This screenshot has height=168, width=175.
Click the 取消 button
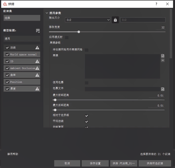click(x=67, y=163)
